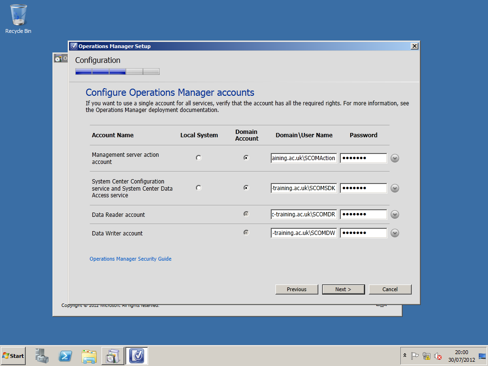The image size is (488, 366).
Task: Click the Operations Manager Setup title bar icon
Action: (x=74, y=46)
